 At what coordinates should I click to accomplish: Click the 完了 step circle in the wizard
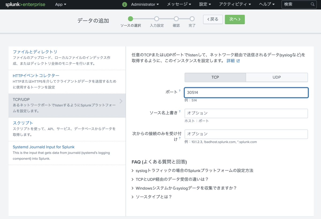pyautogui.click(x=192, y=19)
